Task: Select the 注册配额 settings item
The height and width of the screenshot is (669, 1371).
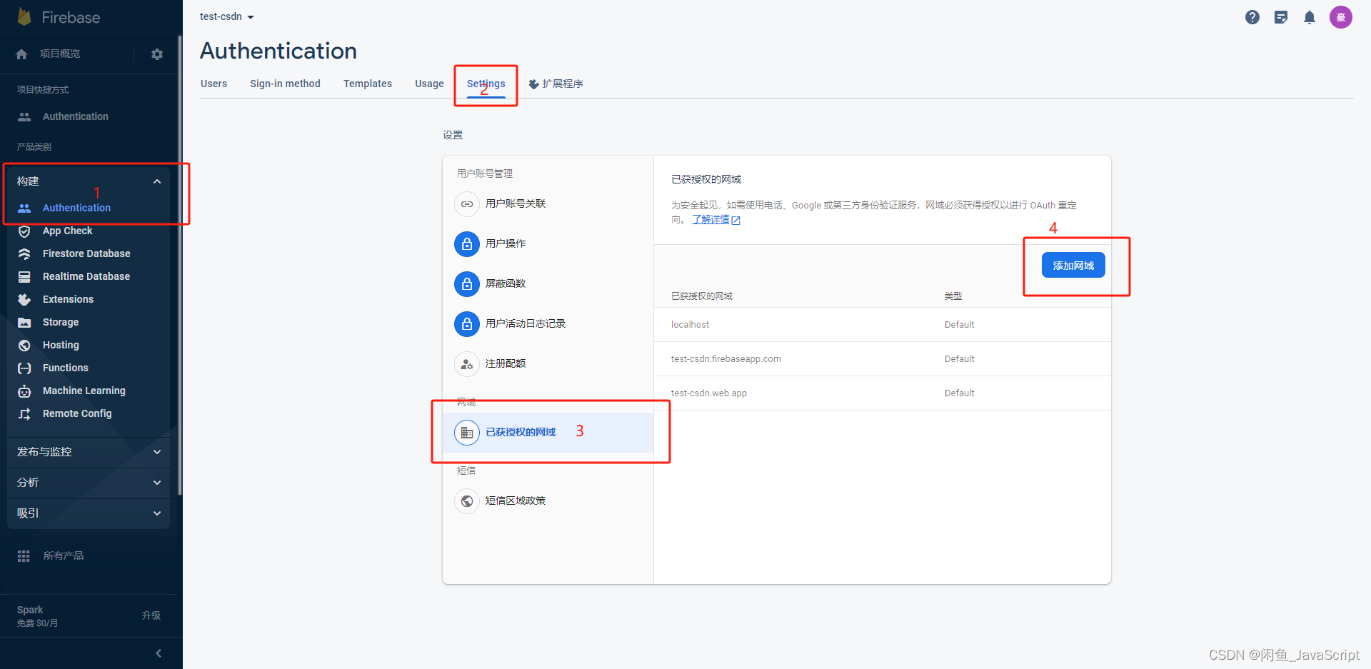Action: [548, 364]
